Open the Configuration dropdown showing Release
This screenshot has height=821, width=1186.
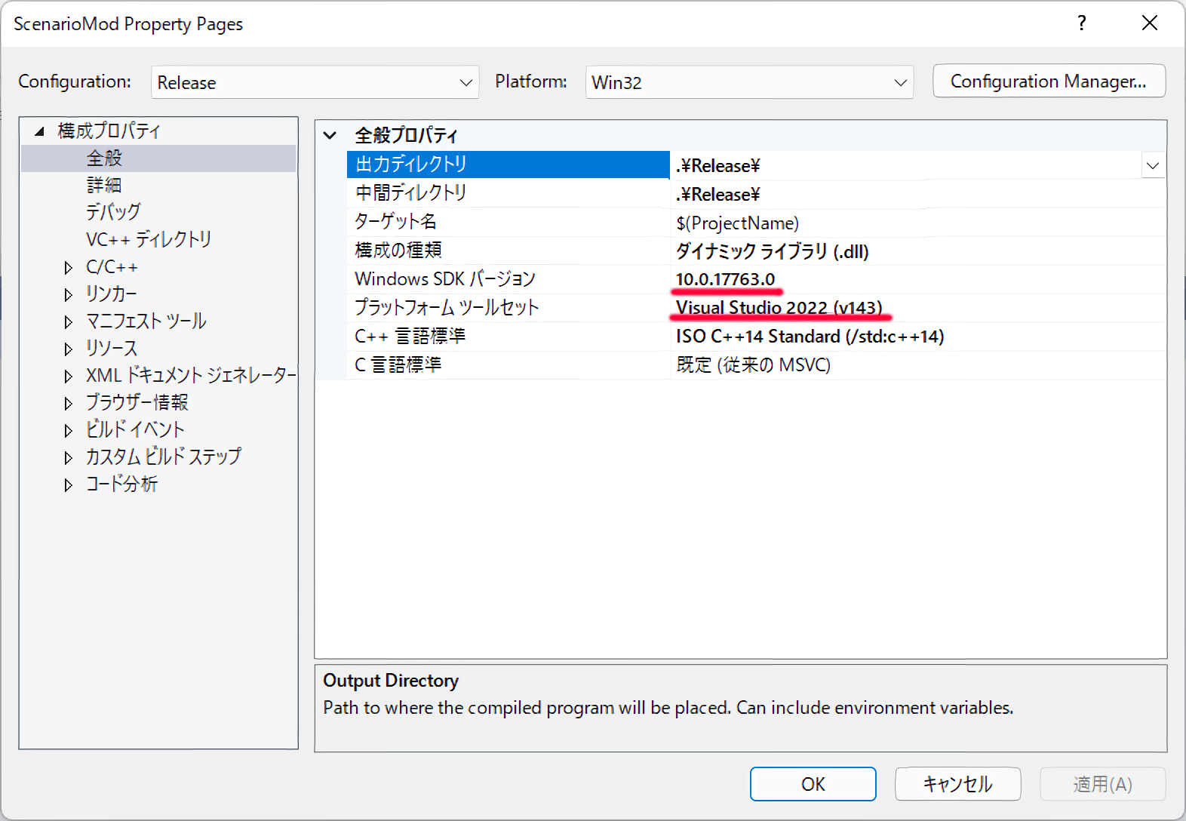click(x=315, y=82)
